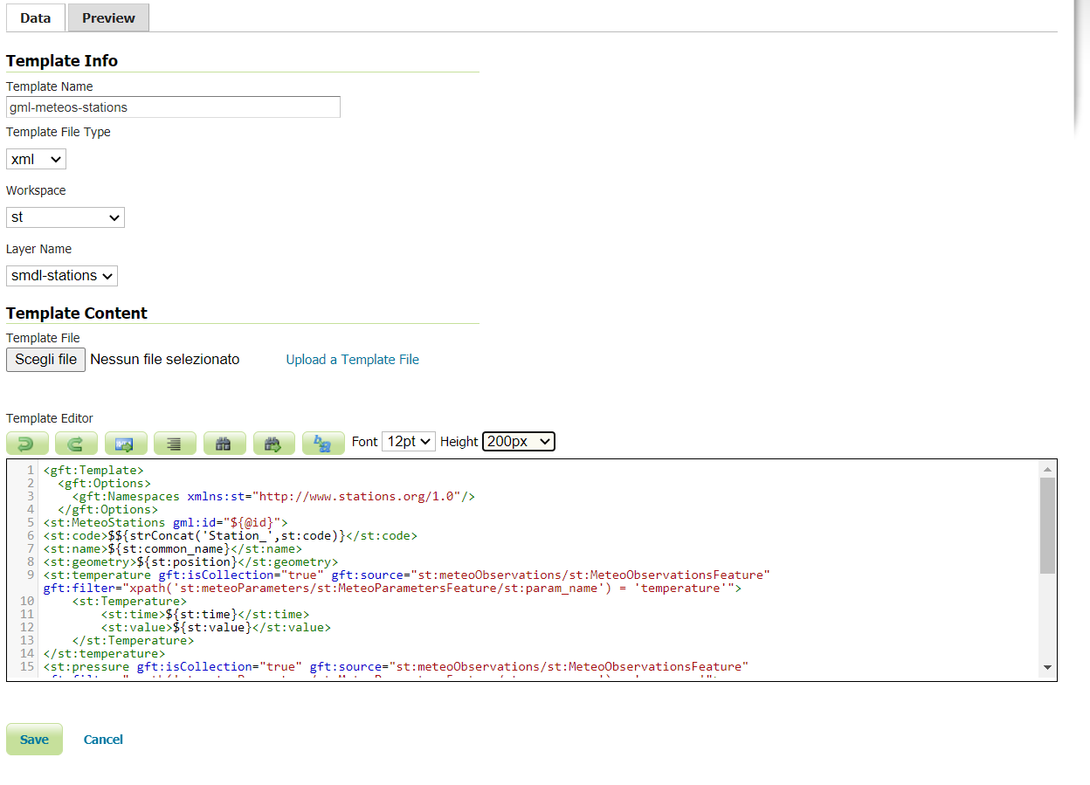The width and height of the screenshot is (1090, 785).
Task: Click the Find Next binoculars icon
Action: click(274, 443)
